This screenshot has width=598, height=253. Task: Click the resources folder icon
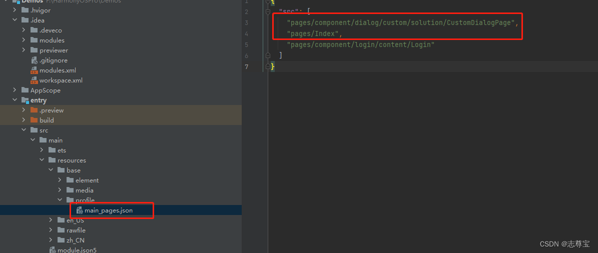point(52,160)
